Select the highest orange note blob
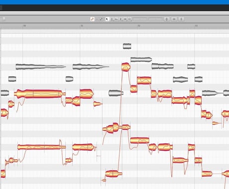Viewport: 229px width, 189px height. tap(125, 67)
